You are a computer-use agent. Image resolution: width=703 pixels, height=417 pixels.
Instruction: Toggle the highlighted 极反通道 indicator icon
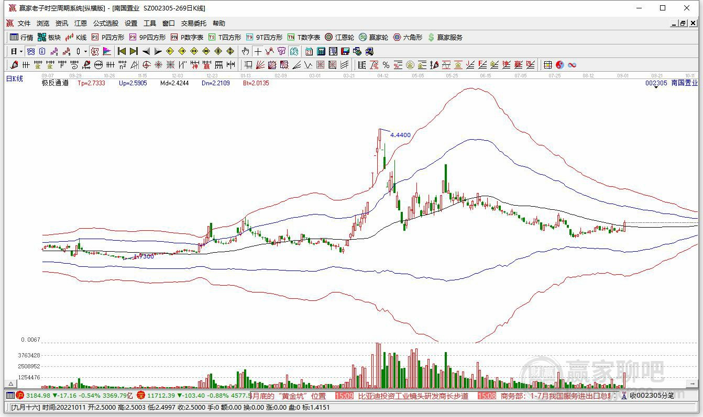[95, 51]
